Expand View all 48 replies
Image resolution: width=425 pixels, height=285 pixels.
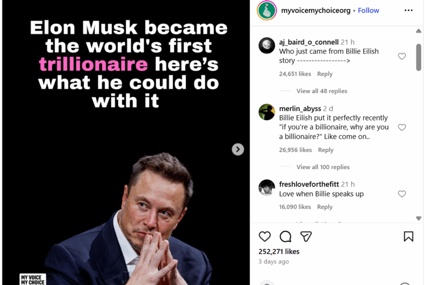[x=322, y=91]
